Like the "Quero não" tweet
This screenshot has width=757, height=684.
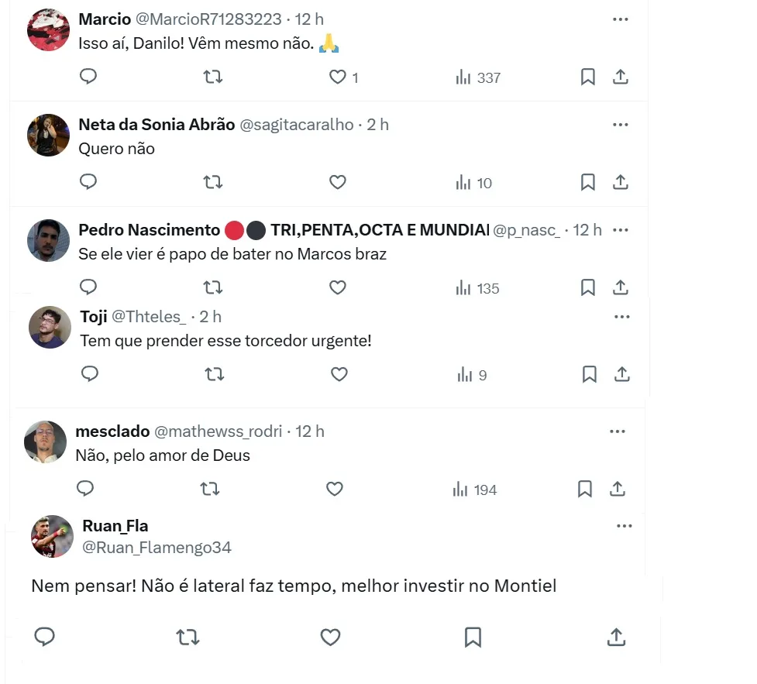337,182
